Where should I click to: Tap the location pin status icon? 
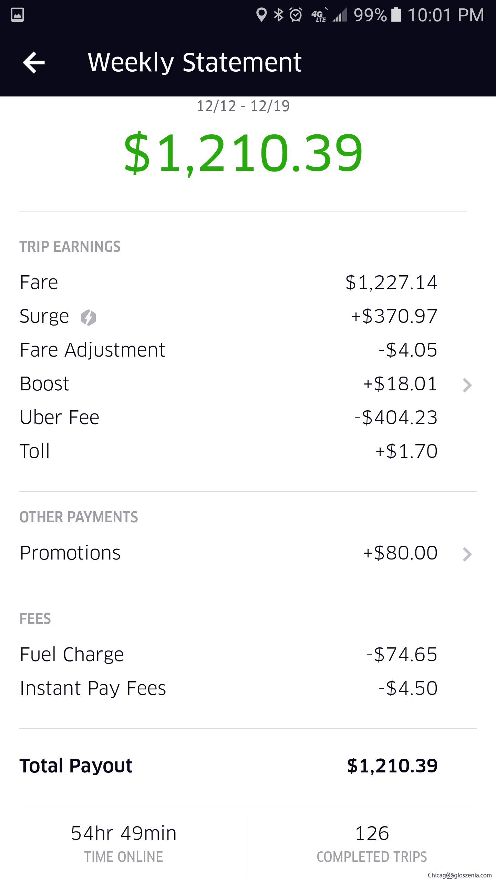click(x=261, y=15)
